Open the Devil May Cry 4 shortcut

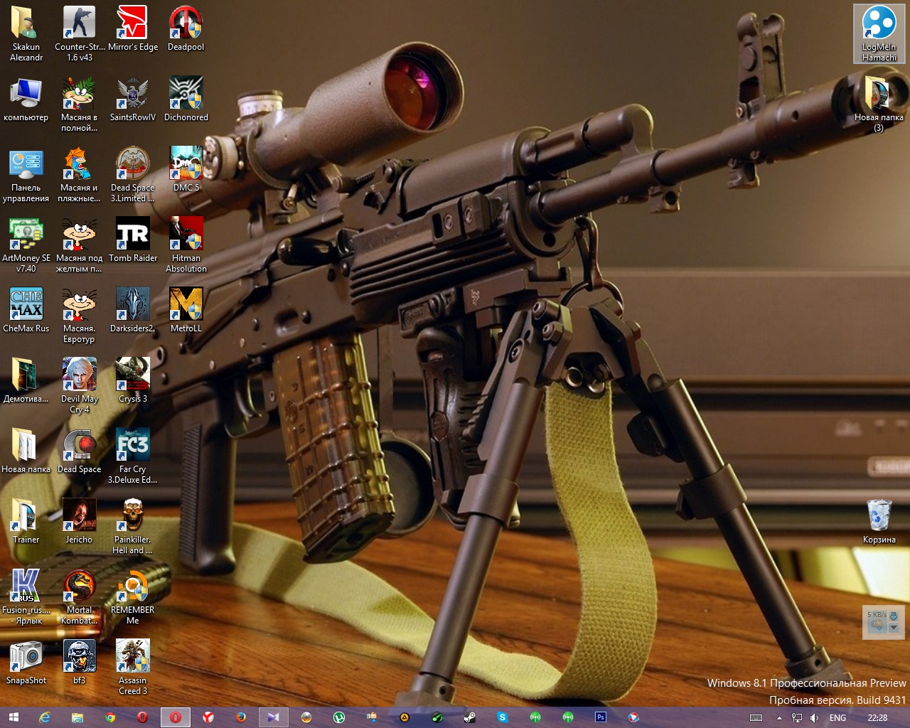pyautogui.click(x=80, y=385)
